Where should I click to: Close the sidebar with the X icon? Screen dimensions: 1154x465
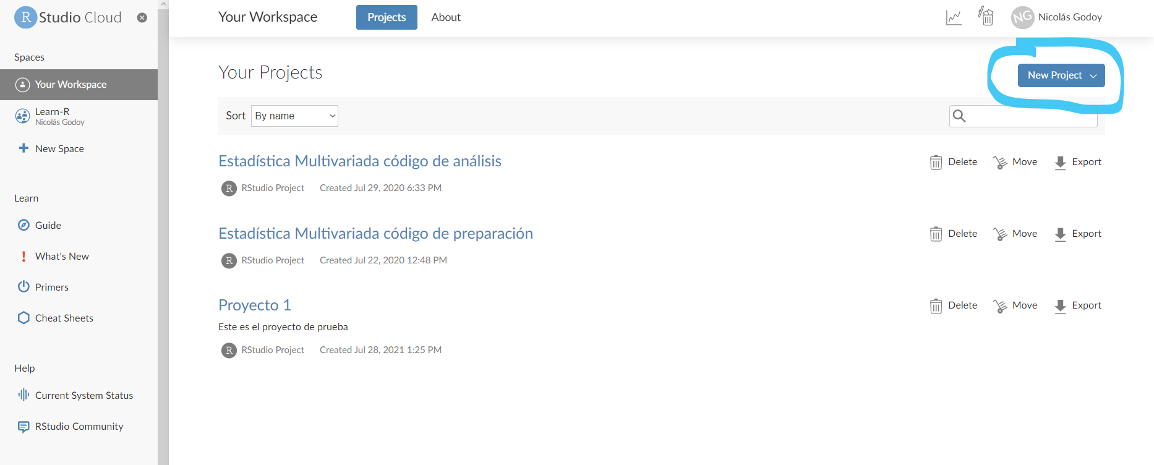coord(142,17)
